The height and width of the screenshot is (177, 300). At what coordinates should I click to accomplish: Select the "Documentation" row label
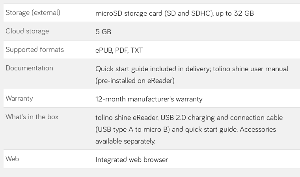(29, 68)
